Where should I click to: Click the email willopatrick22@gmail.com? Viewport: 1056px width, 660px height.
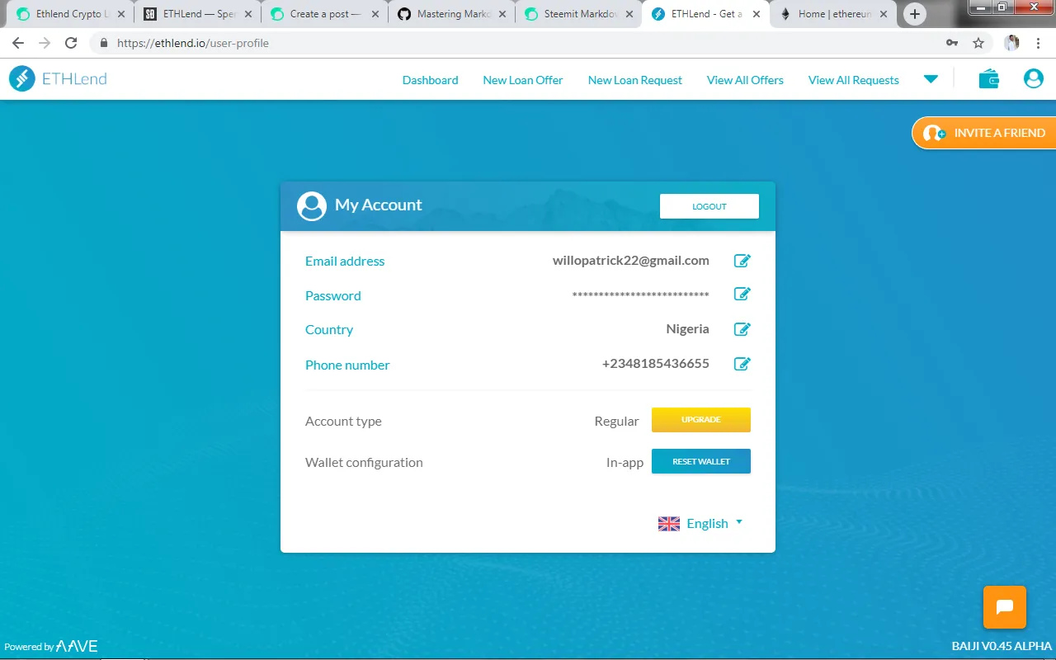[631, 260]
